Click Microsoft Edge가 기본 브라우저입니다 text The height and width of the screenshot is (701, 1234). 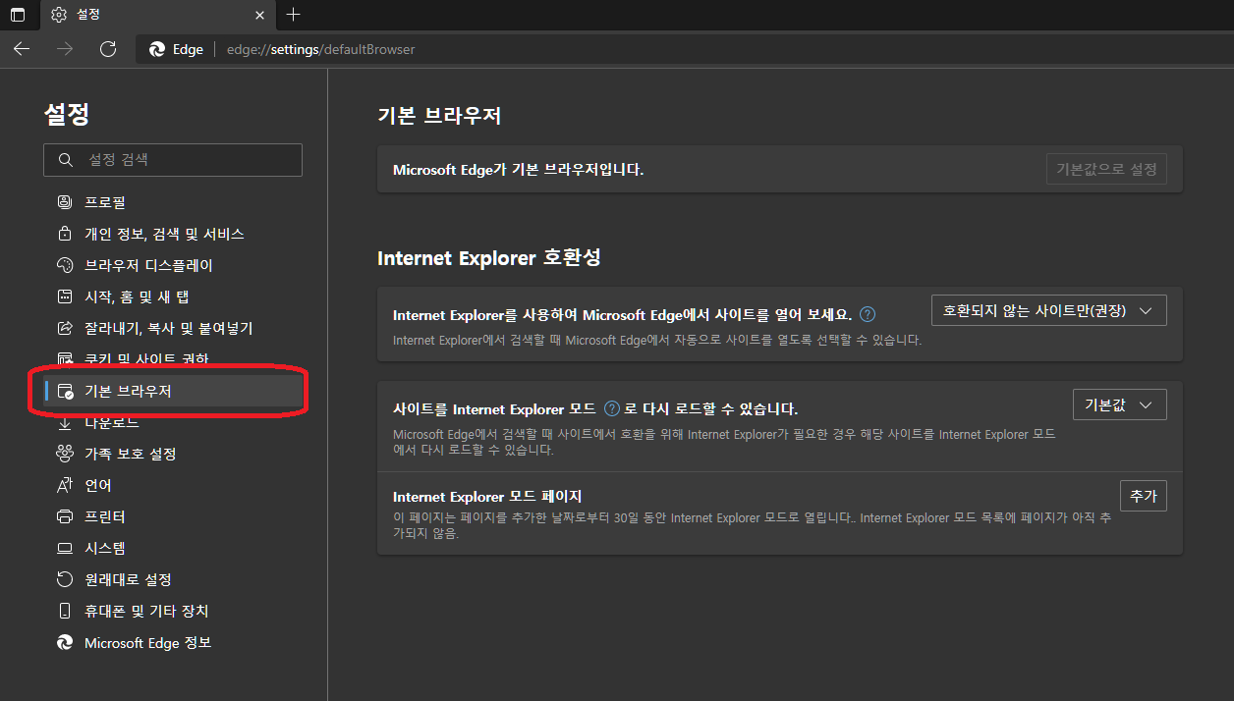pyautogui.click(x=518, y=169)
